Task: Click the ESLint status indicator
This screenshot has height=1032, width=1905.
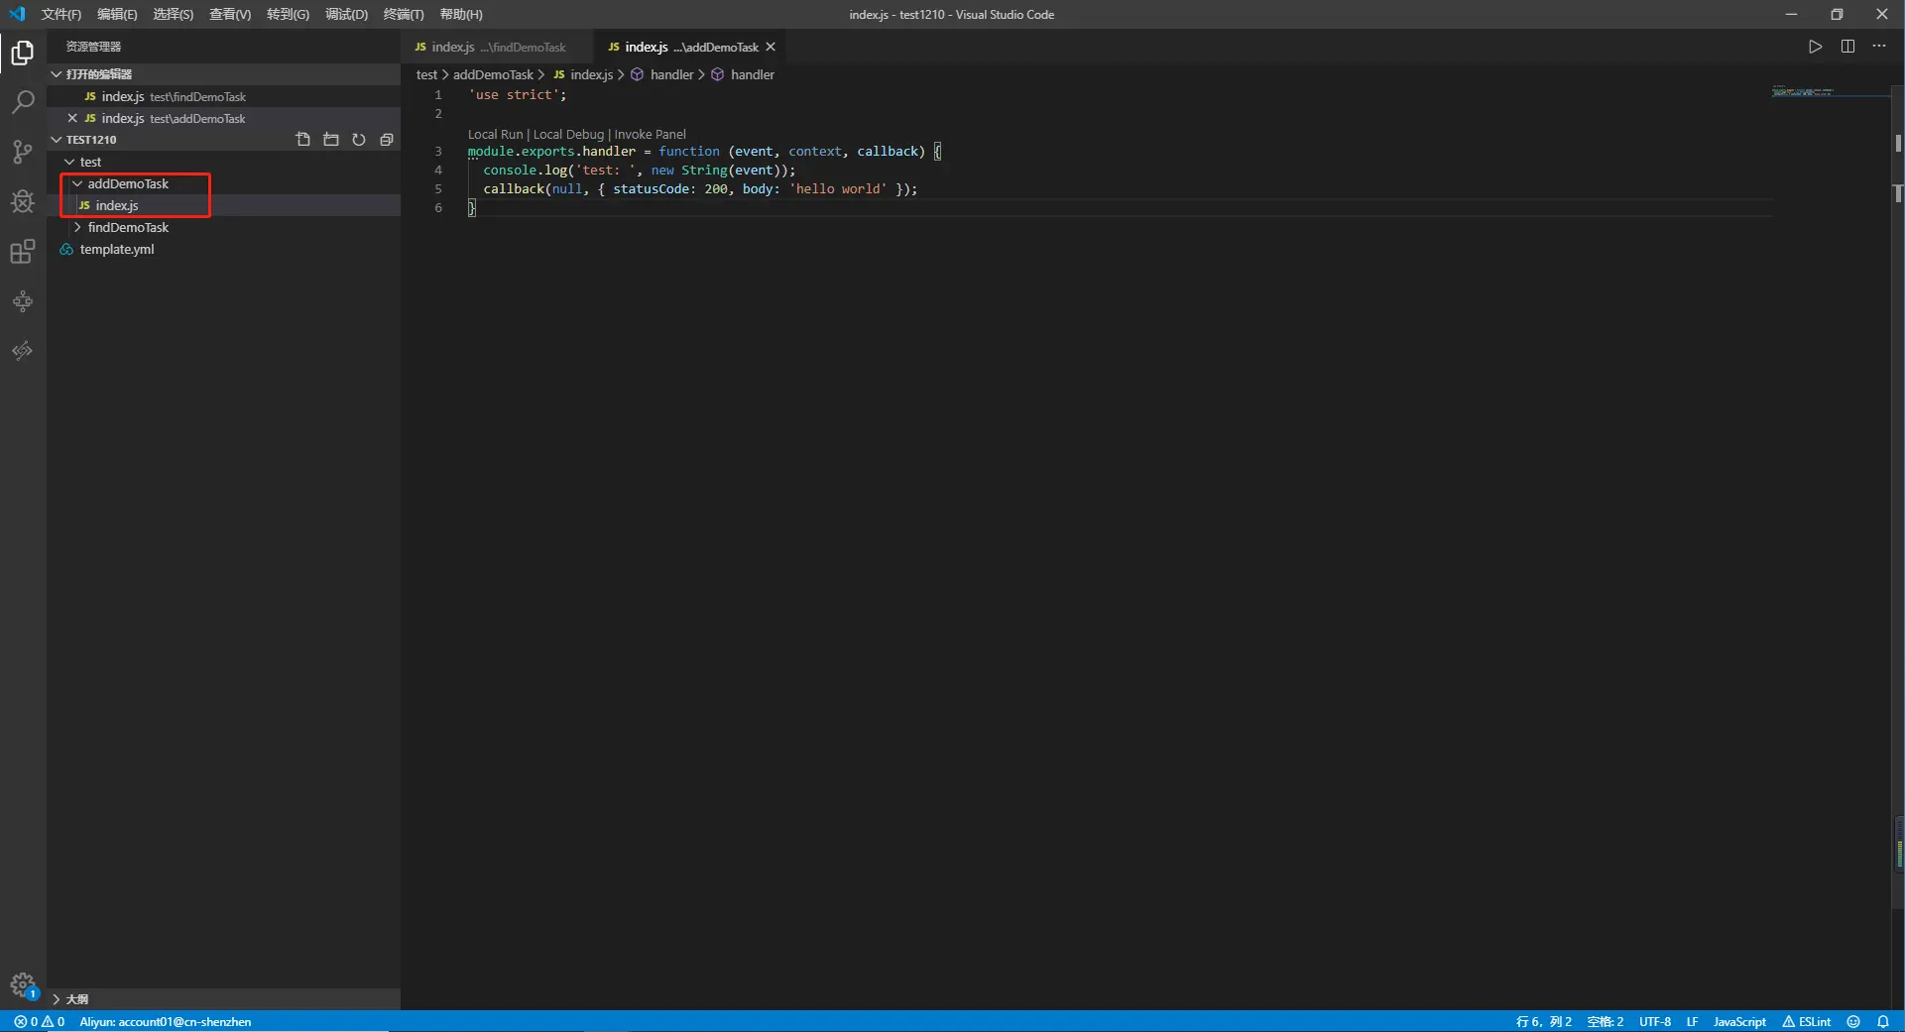Action: [1807, 1022]
